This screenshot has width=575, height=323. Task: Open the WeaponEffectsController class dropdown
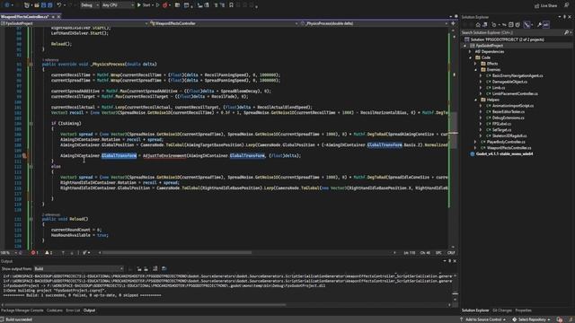pyautogui.click(x=224, y=23)
